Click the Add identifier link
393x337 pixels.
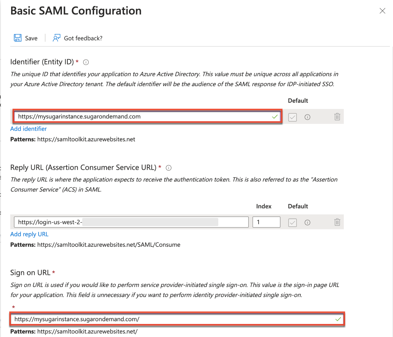coord(28,129)
